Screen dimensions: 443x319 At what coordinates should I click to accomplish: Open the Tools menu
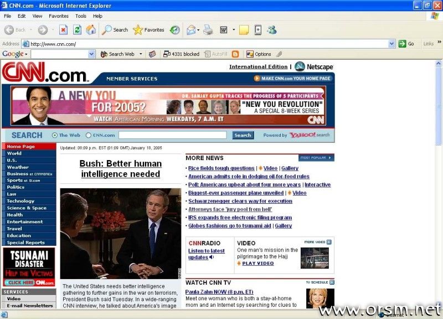[81, 16]
